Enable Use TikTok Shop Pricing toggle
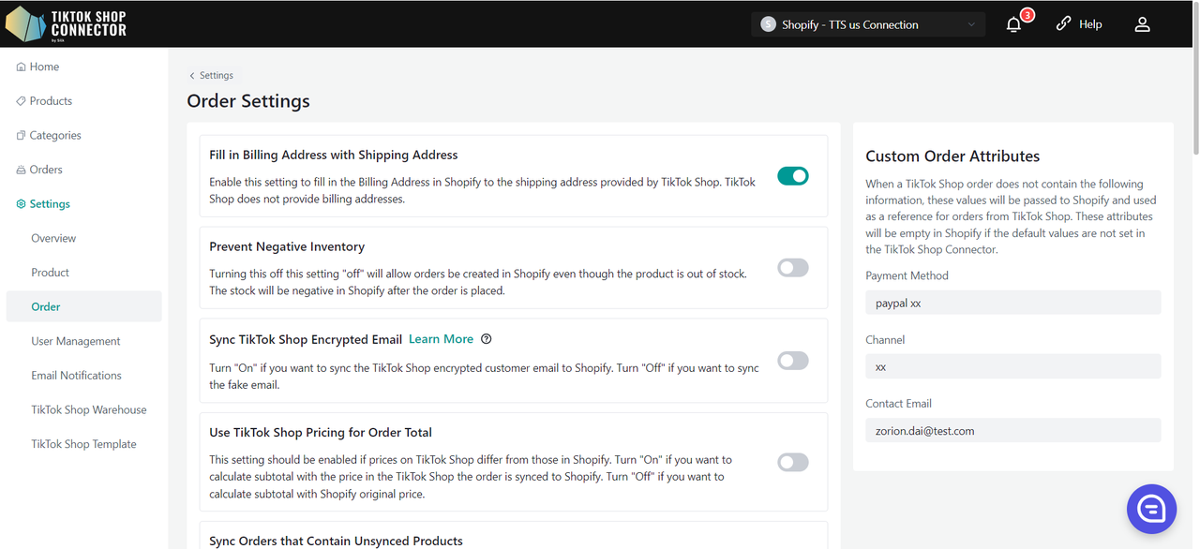The height and width of the screenshot is (549, 1200). [792, 462]
